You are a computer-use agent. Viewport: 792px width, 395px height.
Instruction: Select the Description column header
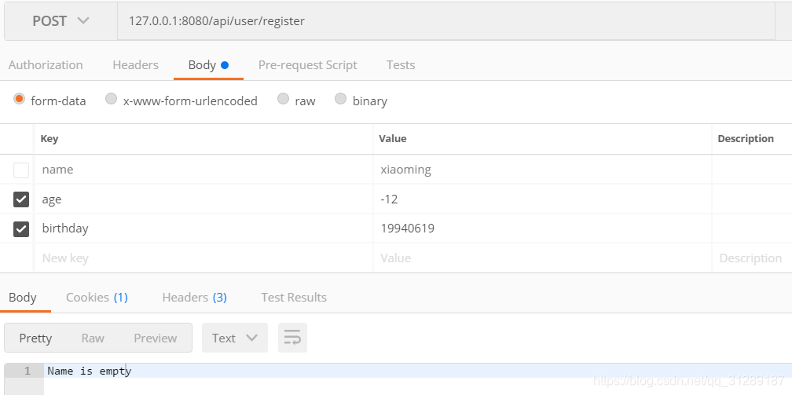pyautogui.click(x=746, y=139)
